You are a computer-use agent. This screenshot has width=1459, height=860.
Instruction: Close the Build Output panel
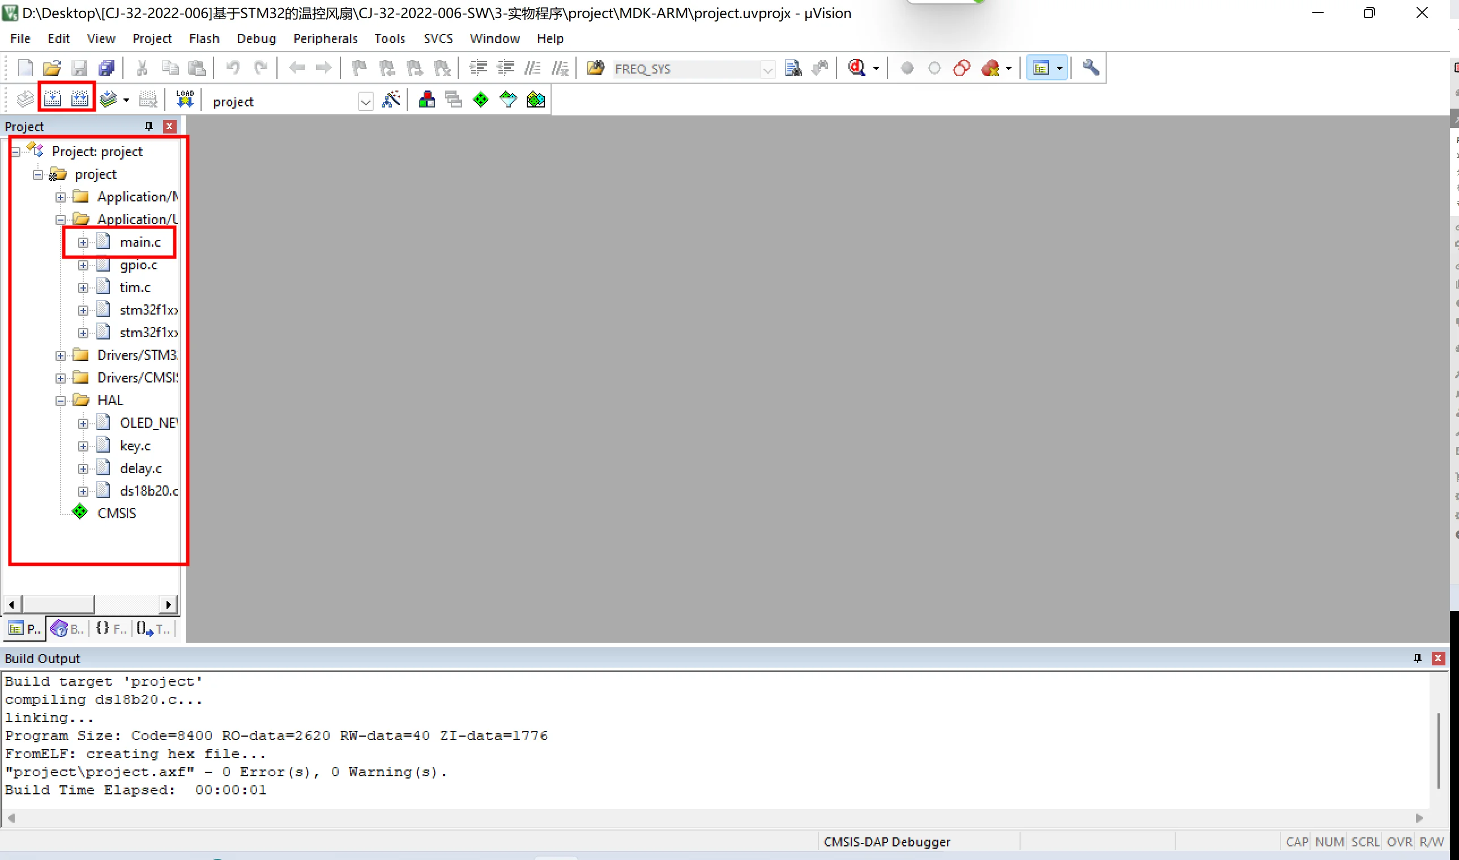[x=1438, y=659]
